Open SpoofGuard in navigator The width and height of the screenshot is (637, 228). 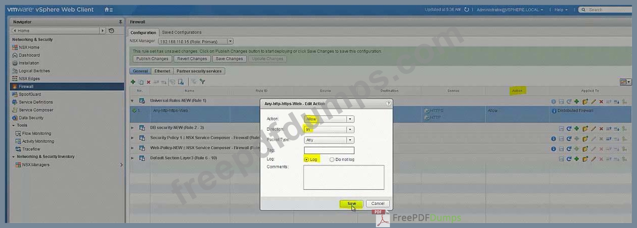(30, 94)
